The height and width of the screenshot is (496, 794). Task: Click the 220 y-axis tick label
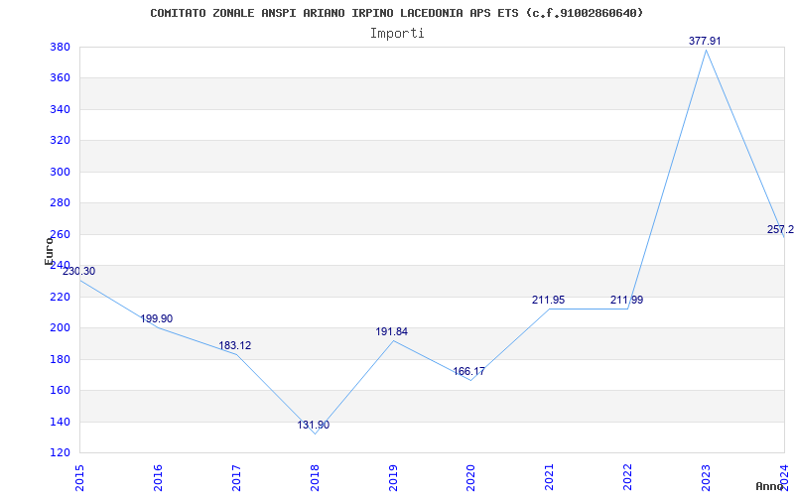(60, 297)
